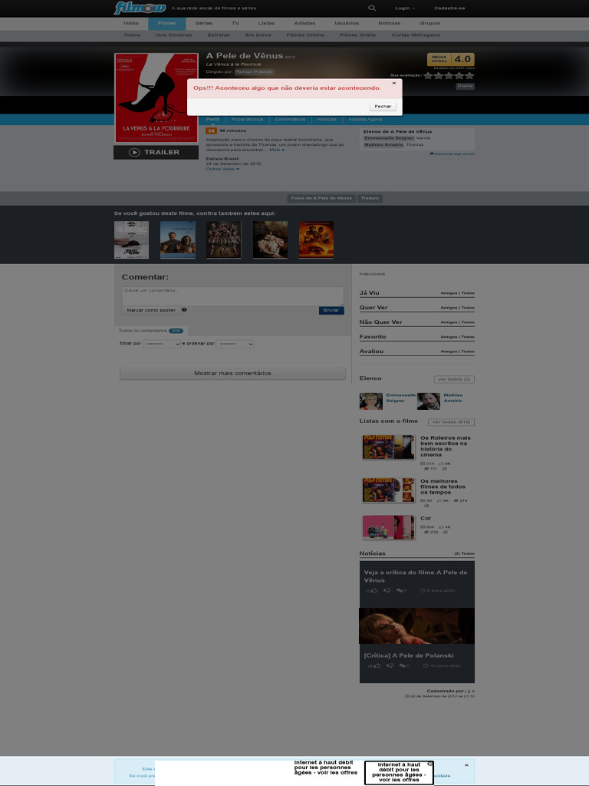Switch to the 'Assista Agora' tab
Viewport: 589px width, 786px height.
pyautogui.click(x=365, y=119)
